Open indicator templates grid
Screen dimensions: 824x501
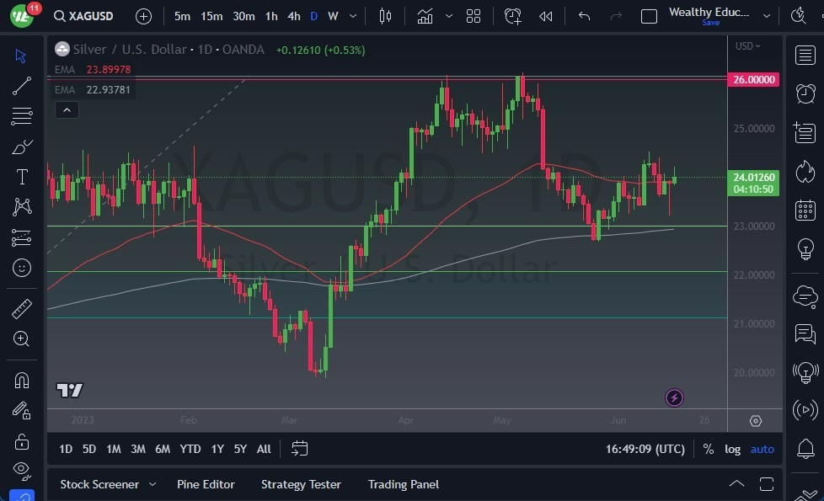473,16
